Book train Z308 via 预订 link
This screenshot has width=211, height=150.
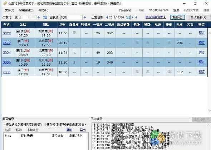[202, 72]
